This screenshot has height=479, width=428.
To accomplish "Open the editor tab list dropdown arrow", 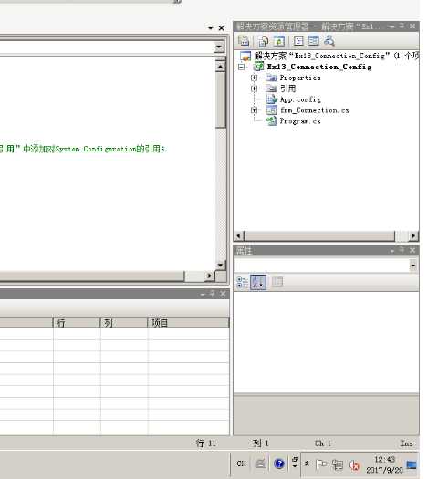I will (x=211, y=28).
